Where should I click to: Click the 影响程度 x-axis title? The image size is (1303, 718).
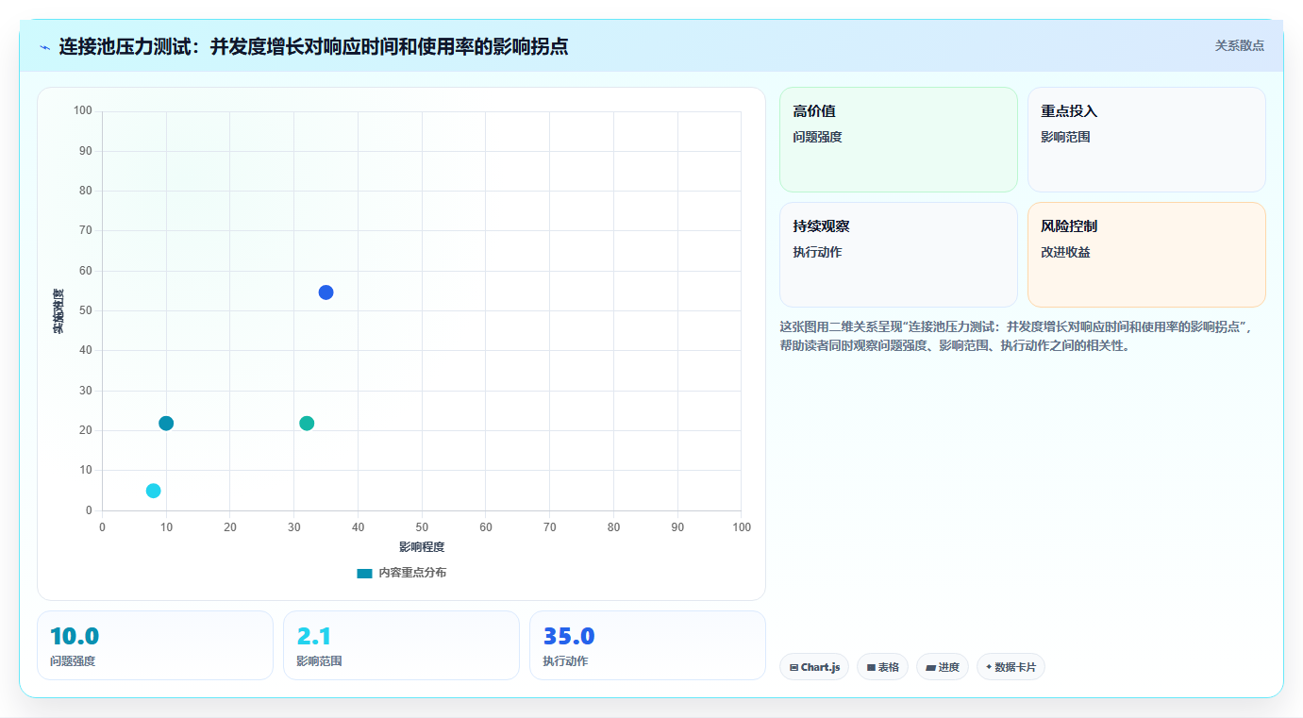tap(422, 547)
